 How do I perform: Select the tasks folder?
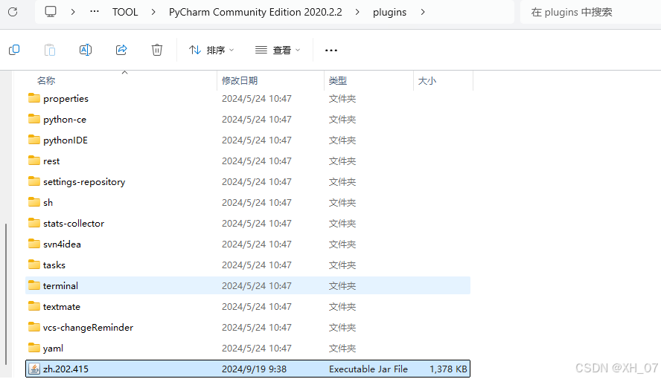pyautogui.click(x=248, y=265)
